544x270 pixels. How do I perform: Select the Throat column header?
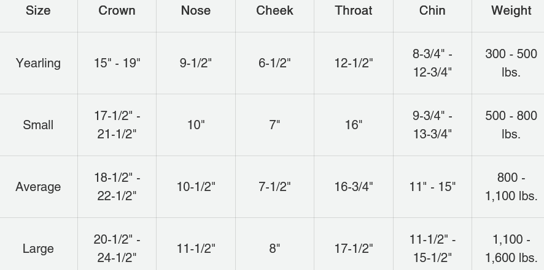[354, 10]
